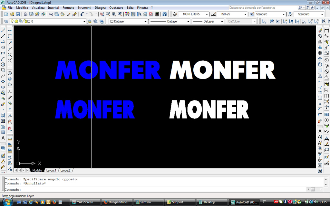
Task: Select the Polygon draw tool
Action: click(3, 47)
